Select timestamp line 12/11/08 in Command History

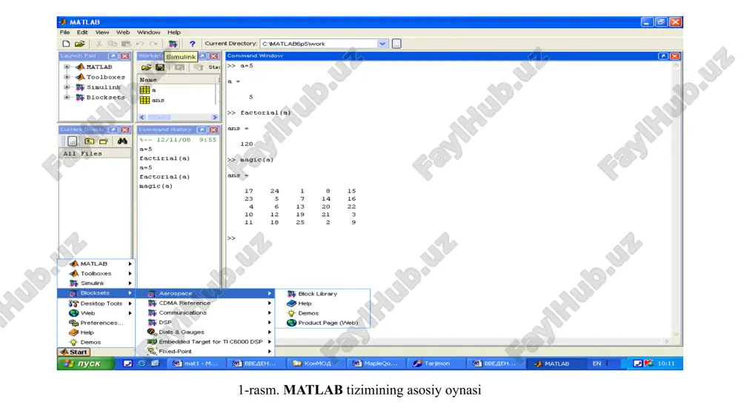click(x=178, y=140)
